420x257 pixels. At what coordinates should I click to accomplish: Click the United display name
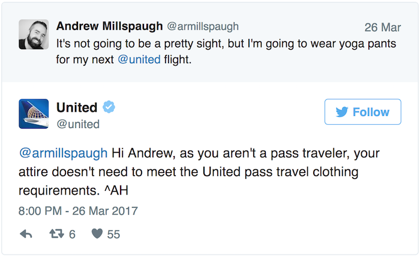77,107
